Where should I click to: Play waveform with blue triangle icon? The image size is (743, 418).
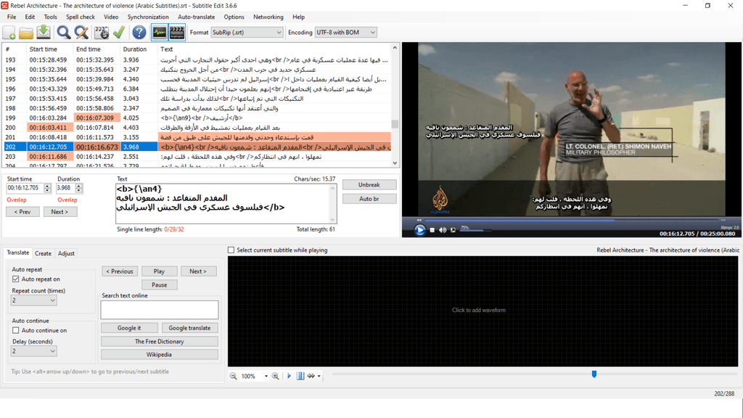click(289, 376)
